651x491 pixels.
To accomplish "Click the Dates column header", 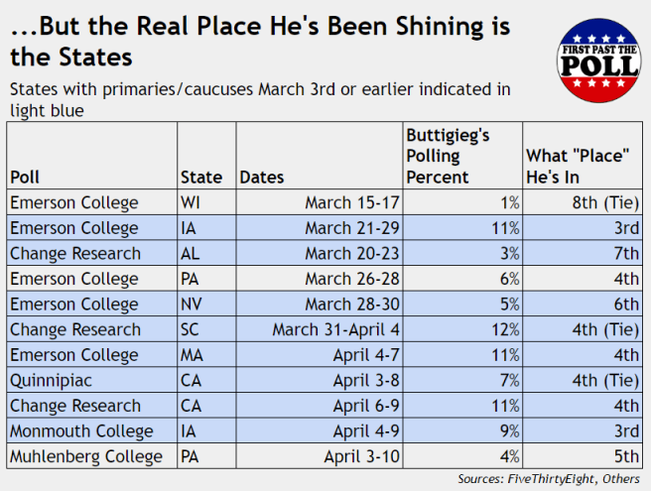I will pyautogui.click(x=261, y=178).
